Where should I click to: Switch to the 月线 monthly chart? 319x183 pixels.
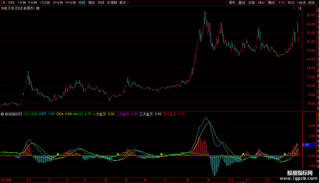coord(101,3)
